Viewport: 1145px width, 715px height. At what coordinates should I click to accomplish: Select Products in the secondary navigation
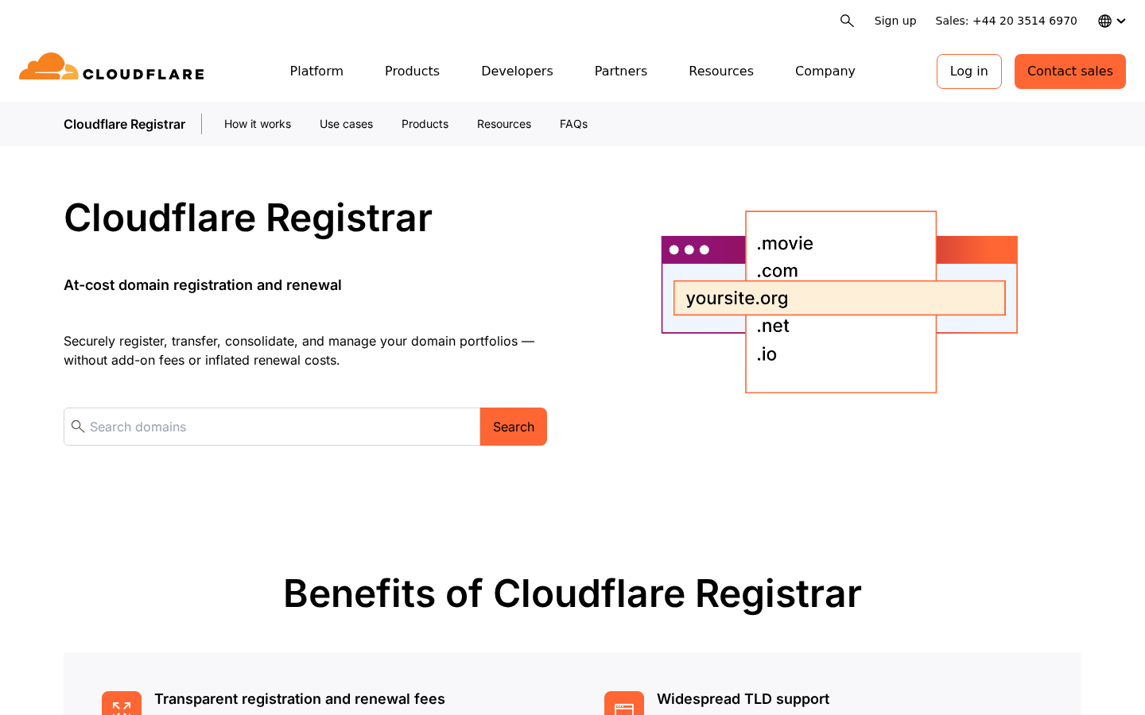425,124
